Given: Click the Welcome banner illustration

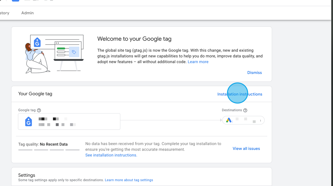Looking at the screenshot, I should [54, 54].
